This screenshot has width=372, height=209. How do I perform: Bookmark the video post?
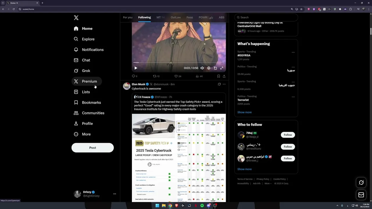[219, 76]
